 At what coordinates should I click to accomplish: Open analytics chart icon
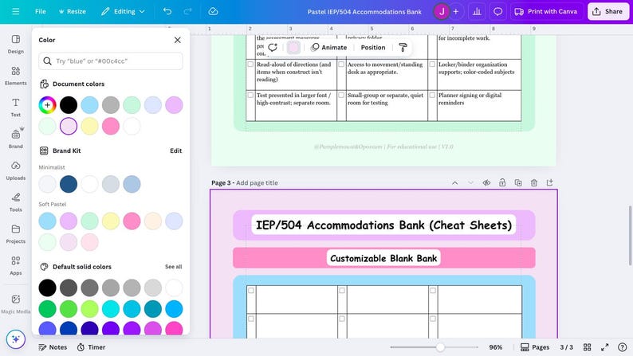point(477,12)
